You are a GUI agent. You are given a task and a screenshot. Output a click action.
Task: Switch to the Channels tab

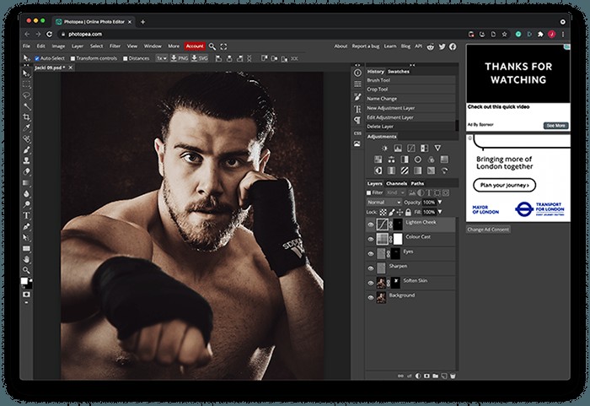pos(397,183)
